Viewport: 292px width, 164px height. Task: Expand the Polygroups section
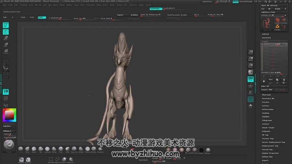point(267,121)
